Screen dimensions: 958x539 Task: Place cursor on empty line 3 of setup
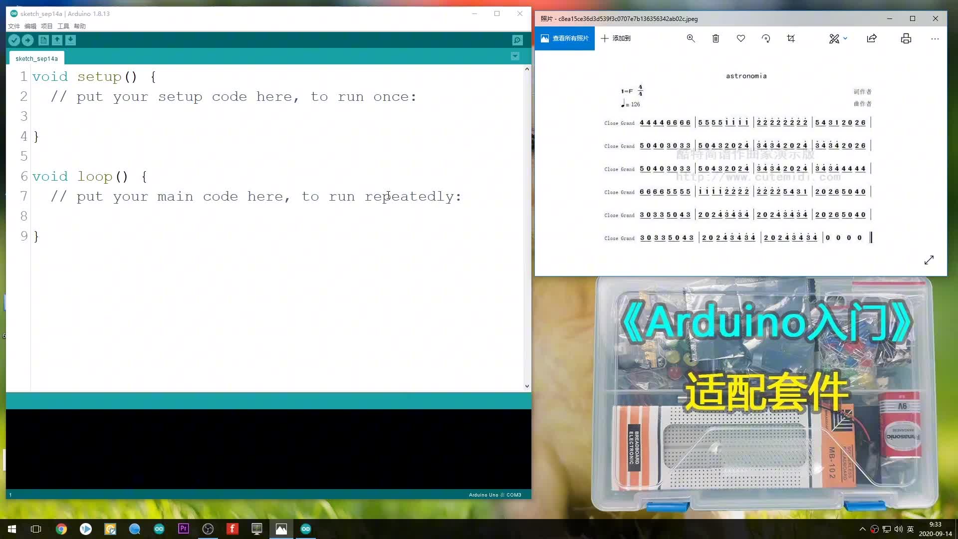coord(277,116)
